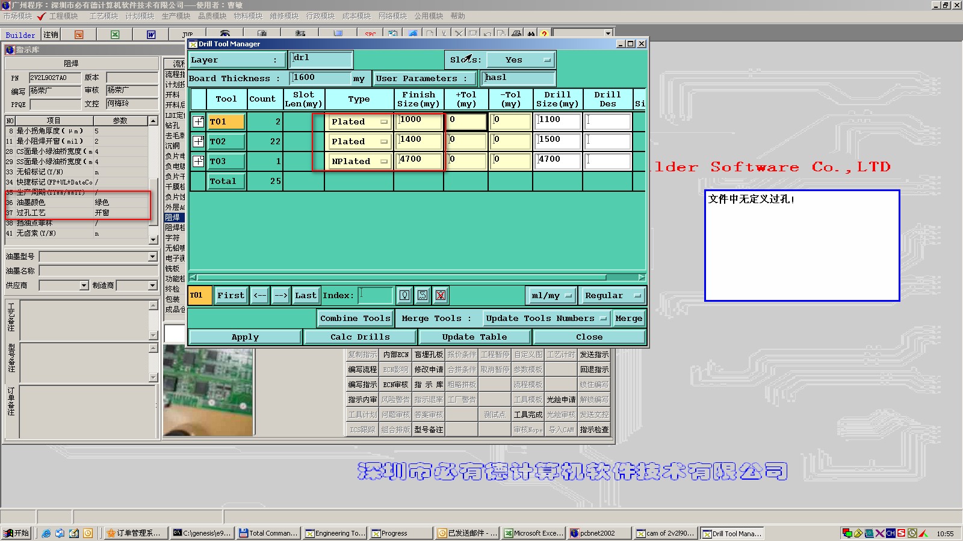Screen dimensions: 963x541
Task: Go to Last tool
Action: (x=306, y=295)
